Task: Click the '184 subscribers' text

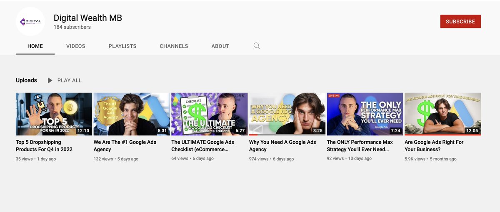Action: [72, 27]
